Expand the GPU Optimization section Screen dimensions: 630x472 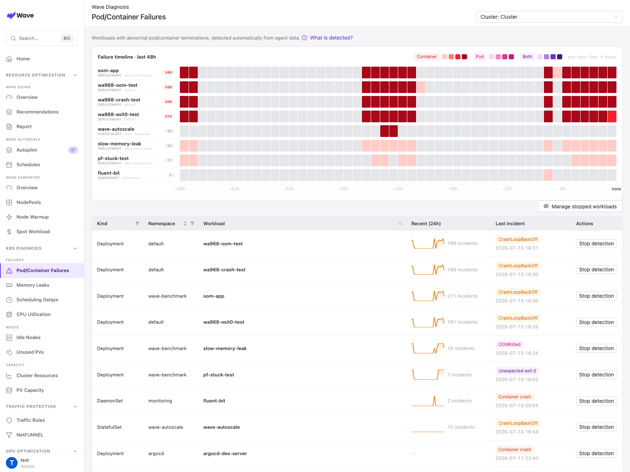pos(75,451)
